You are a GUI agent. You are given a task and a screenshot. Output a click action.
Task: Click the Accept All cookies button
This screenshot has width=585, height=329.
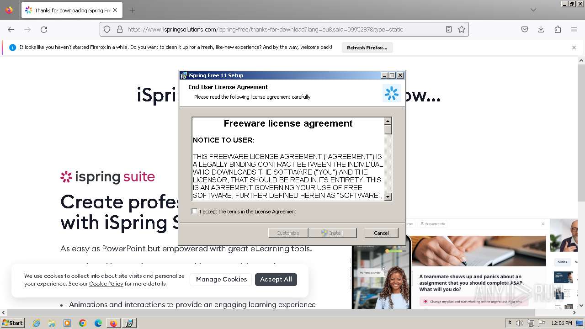click(276, 279)
